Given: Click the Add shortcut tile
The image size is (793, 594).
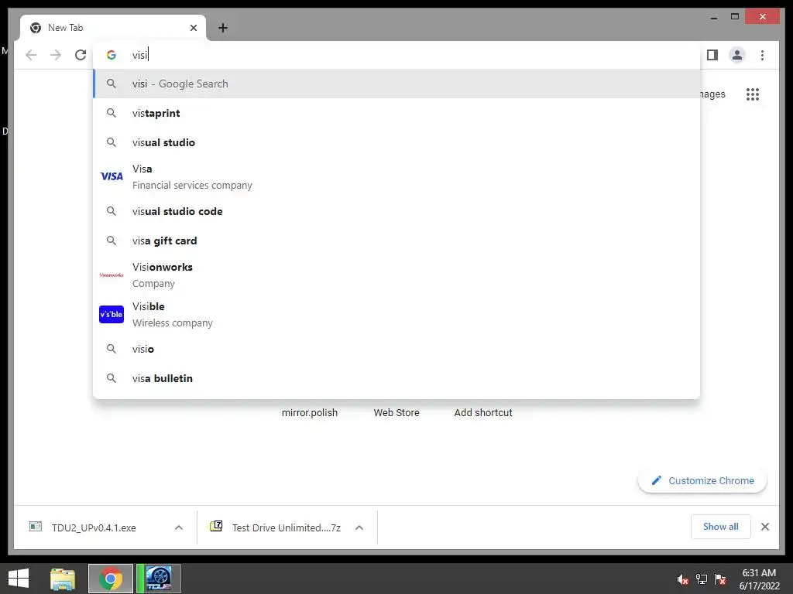Looking at the screenshot, I should pos(483,413).
